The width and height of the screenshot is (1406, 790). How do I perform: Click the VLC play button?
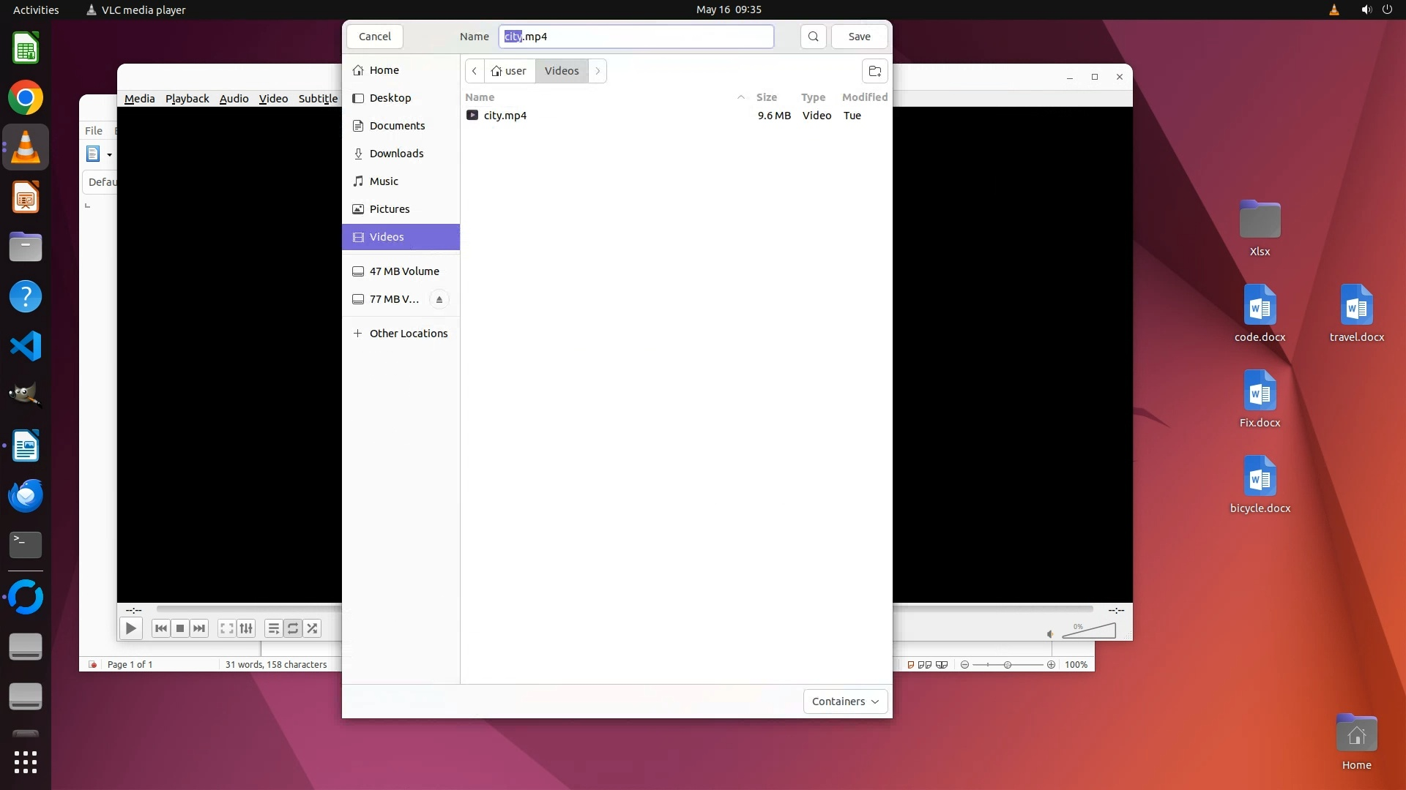coord(130,628)
